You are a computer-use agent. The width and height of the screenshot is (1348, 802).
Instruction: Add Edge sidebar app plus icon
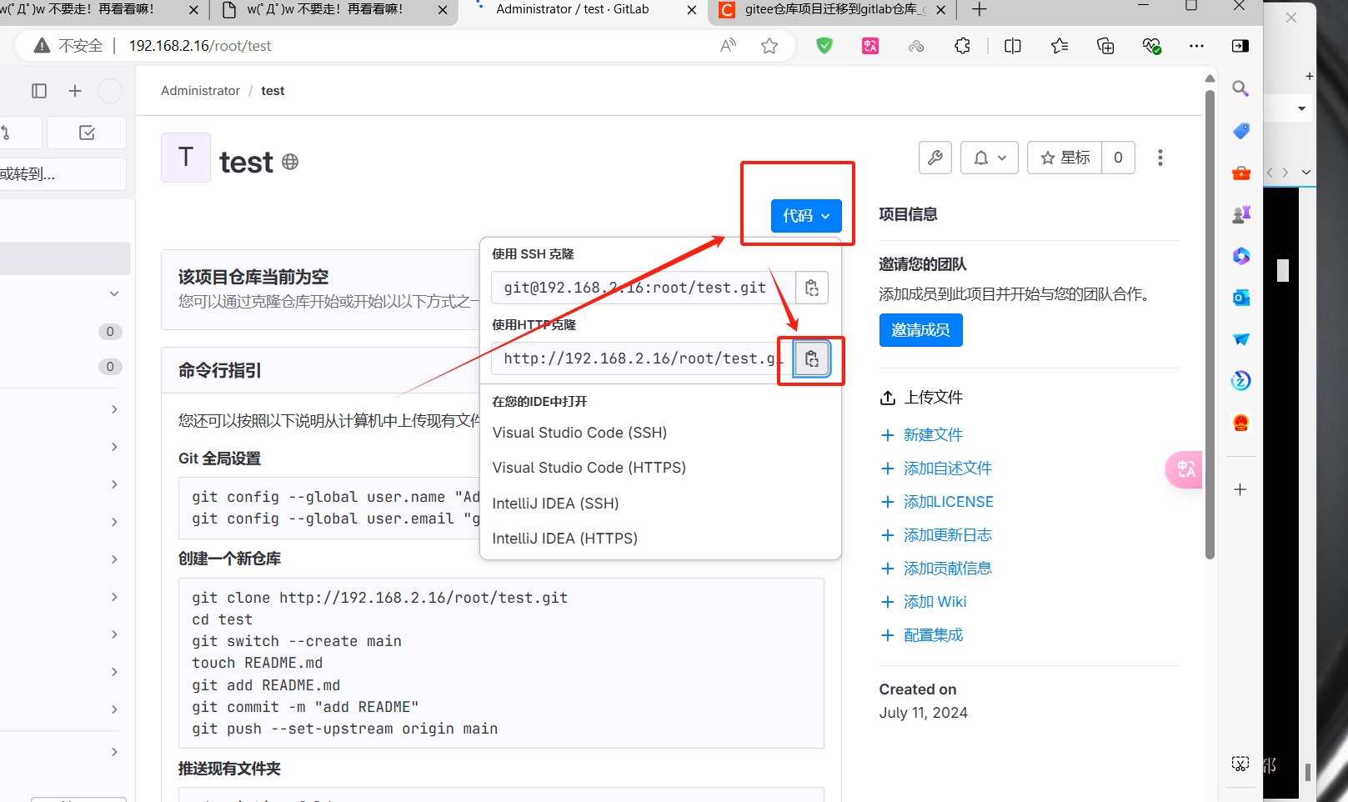(x=1240, y=489)
